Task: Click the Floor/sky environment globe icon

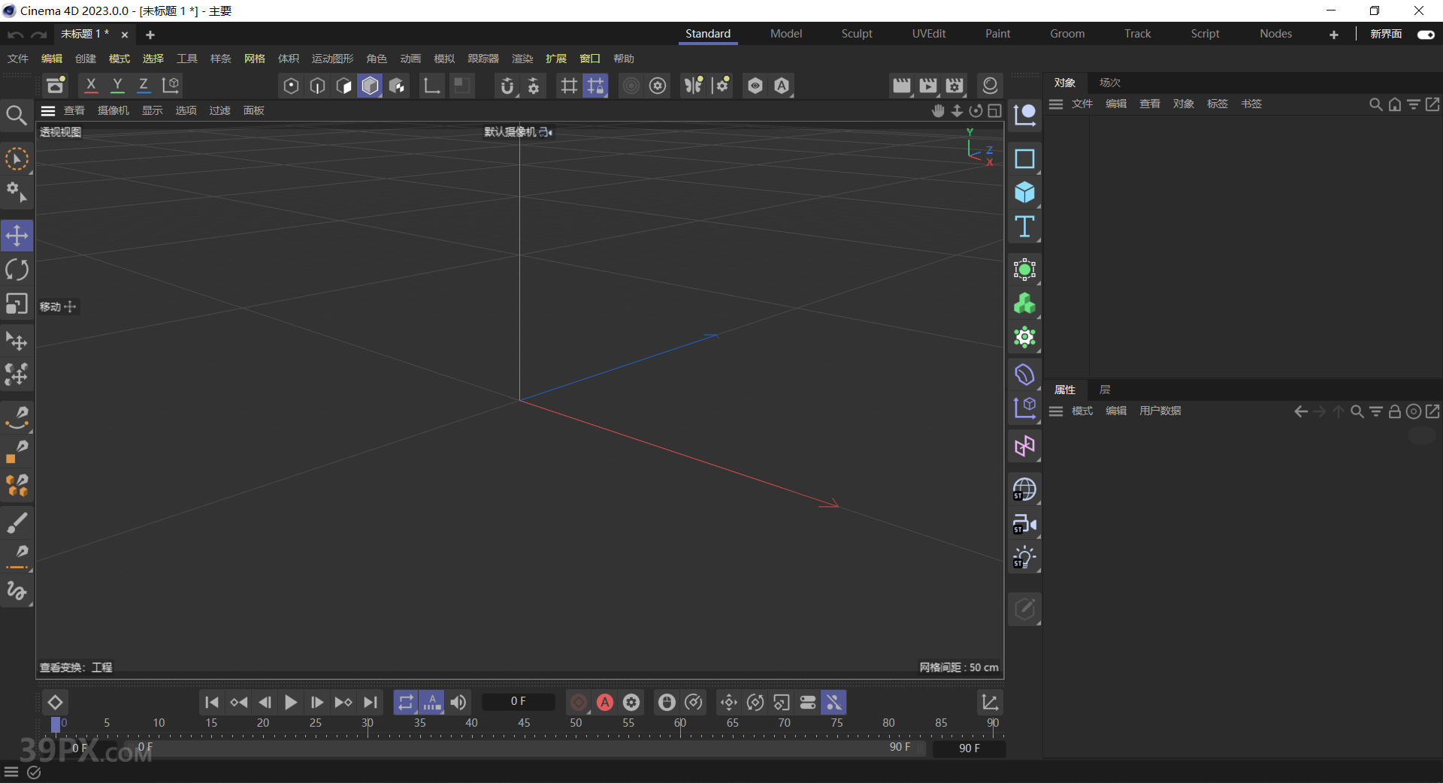Action: click(1024, 490)
